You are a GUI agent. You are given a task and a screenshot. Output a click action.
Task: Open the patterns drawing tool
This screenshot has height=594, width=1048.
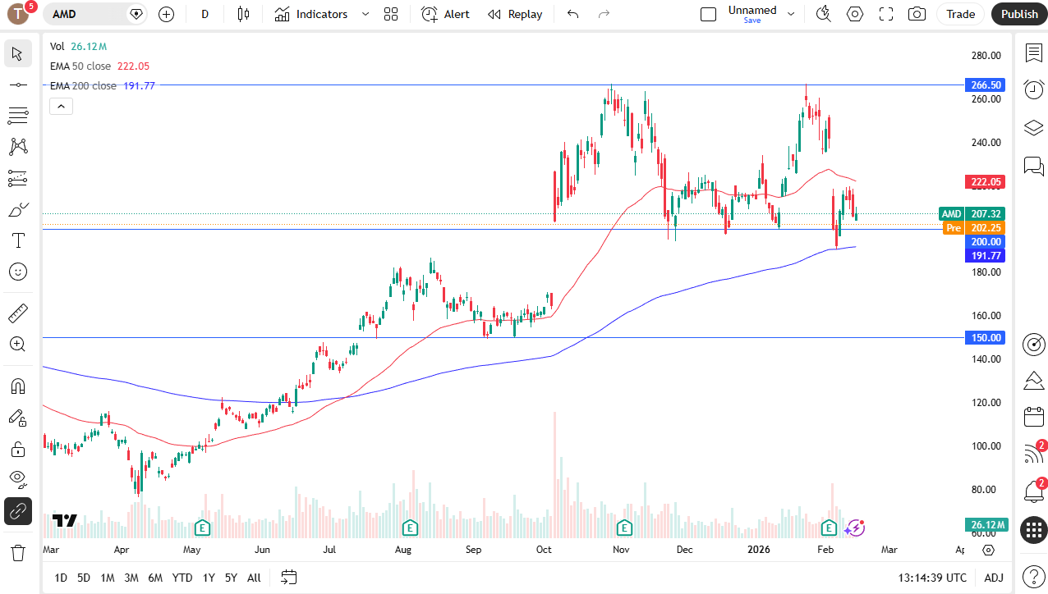[17, 147]
